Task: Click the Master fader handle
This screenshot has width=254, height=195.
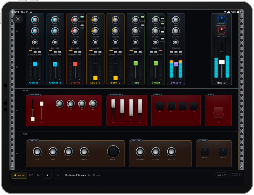Action: [x=222, y=62]
